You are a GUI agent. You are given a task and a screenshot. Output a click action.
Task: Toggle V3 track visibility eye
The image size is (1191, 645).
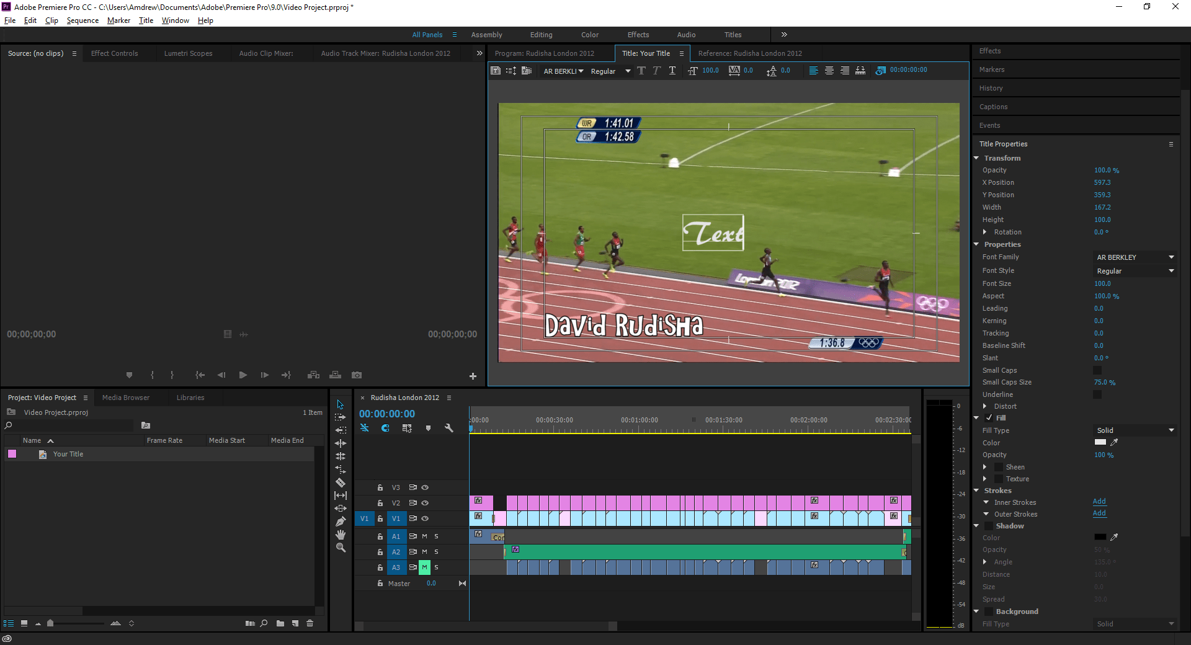point(425,487)
